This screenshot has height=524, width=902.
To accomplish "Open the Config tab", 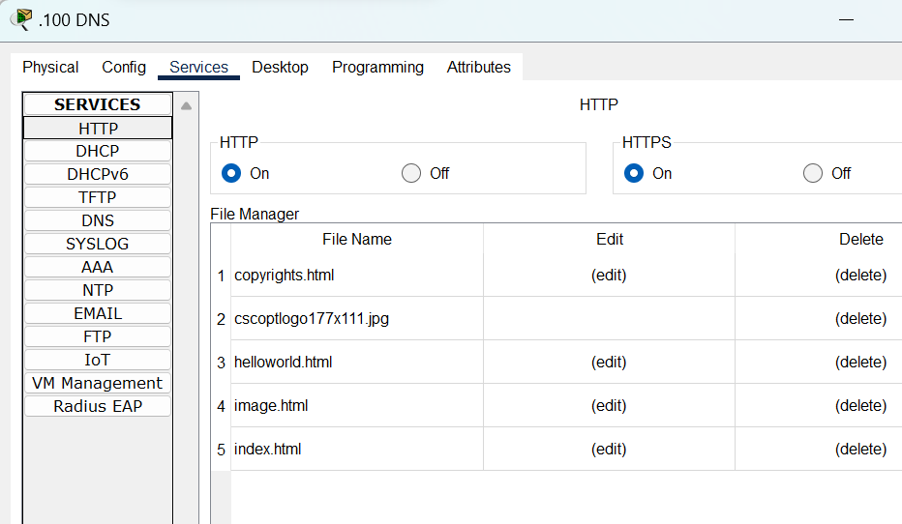I will point(124,67).
